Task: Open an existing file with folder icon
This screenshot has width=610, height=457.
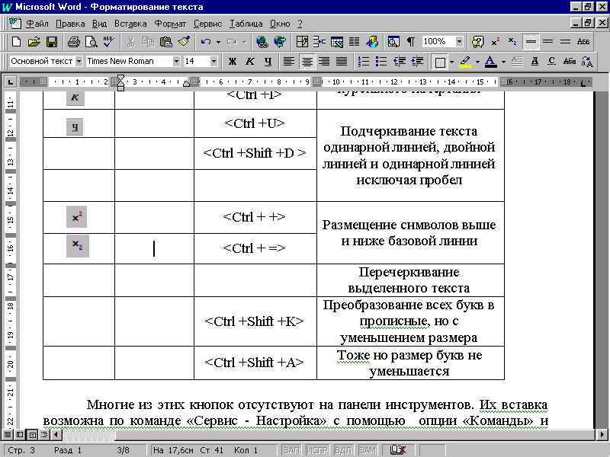Action: coord(34,41)
